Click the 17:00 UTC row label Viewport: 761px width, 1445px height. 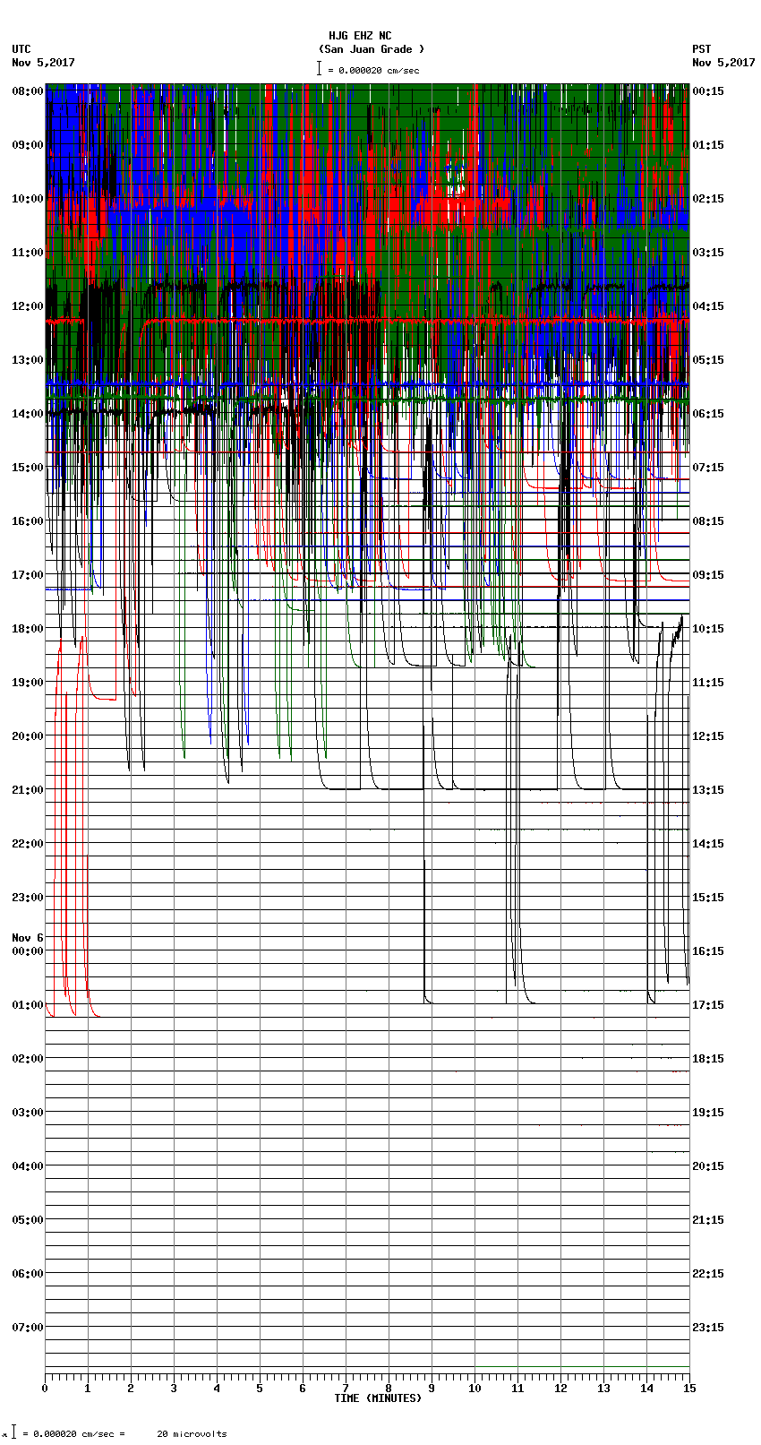point(28,575)
